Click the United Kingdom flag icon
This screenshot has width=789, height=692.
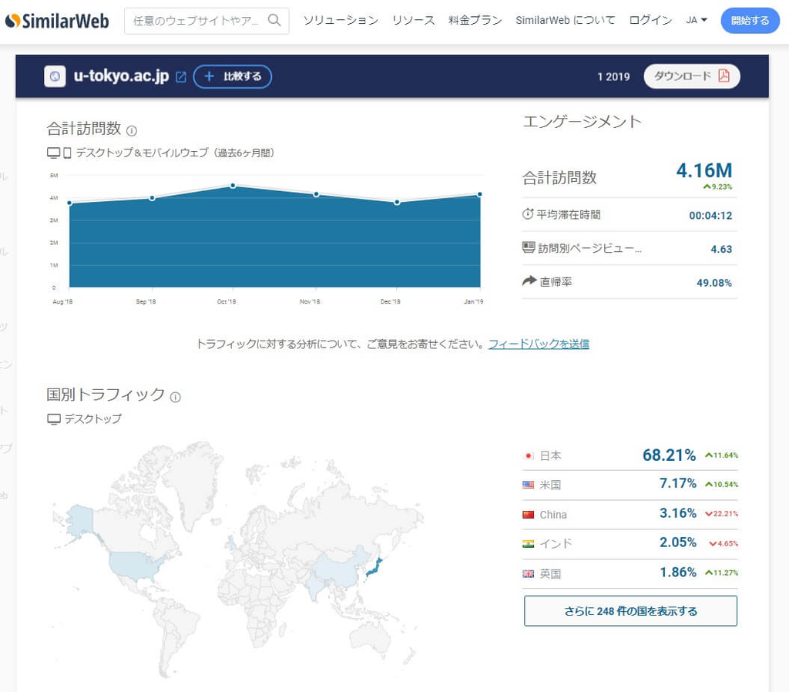pos(529,574)
